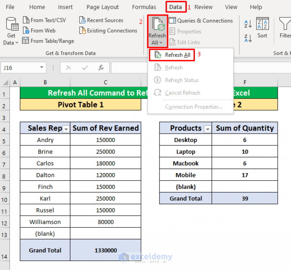Sort A to Z ascending
291x270 pixels.
click(x=248, y=24)
